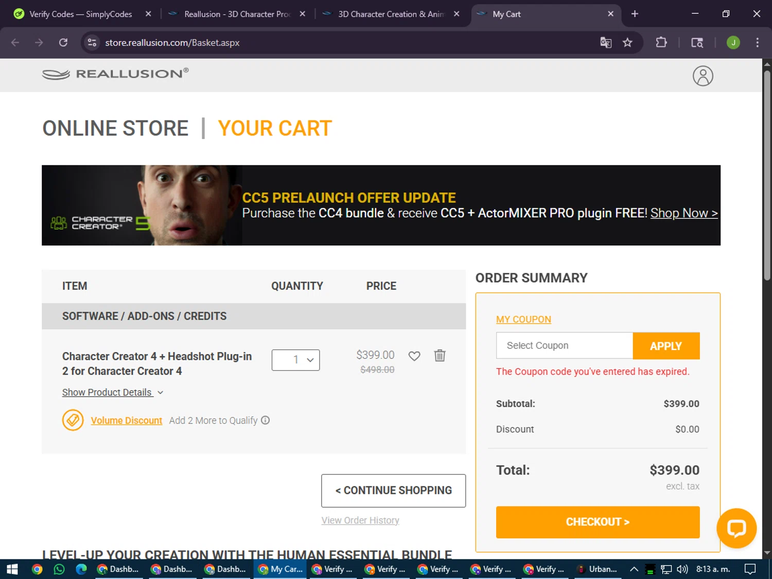
Task: Open the quantity dropdown for Character Creator 4
Action: 296,360
